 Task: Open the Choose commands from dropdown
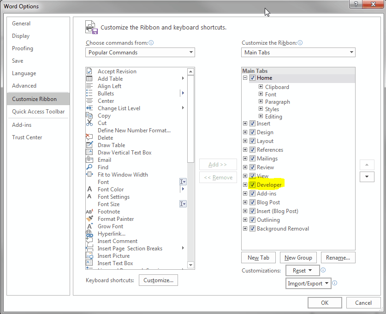tap(140, 52)
